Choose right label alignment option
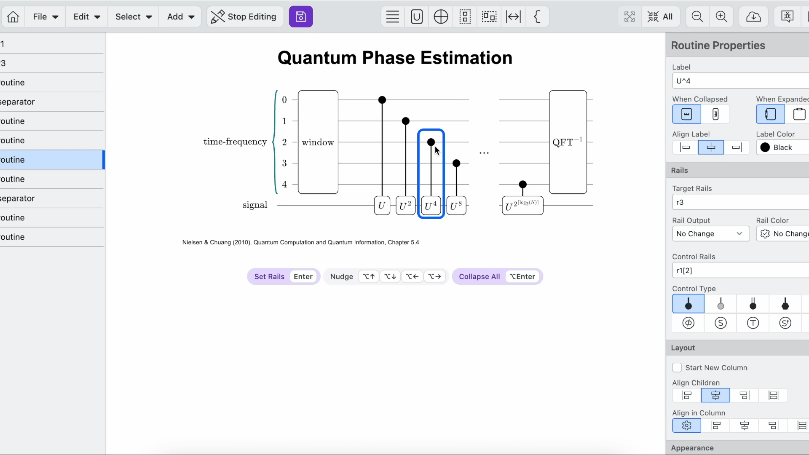Viewport: 809px width, 455px height. pos(737,147)
